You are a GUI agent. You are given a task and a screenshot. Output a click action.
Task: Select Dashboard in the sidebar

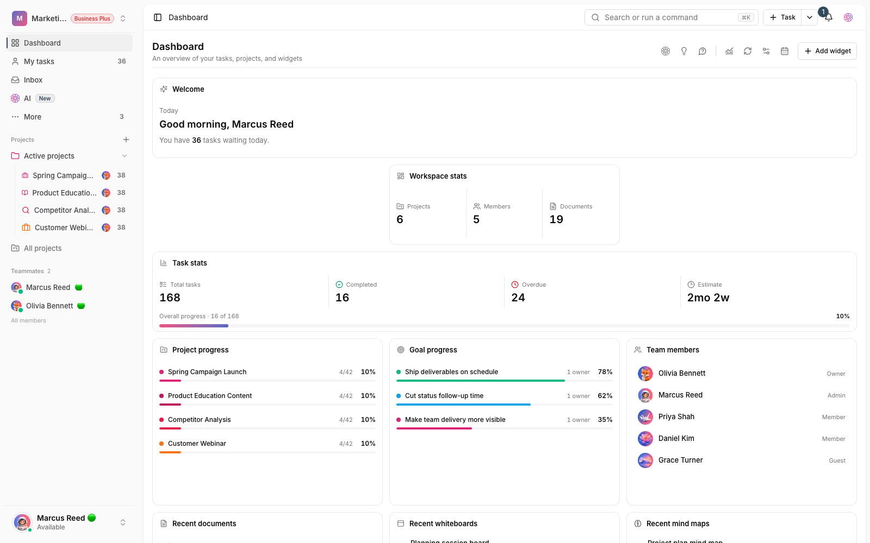point(70,43)
